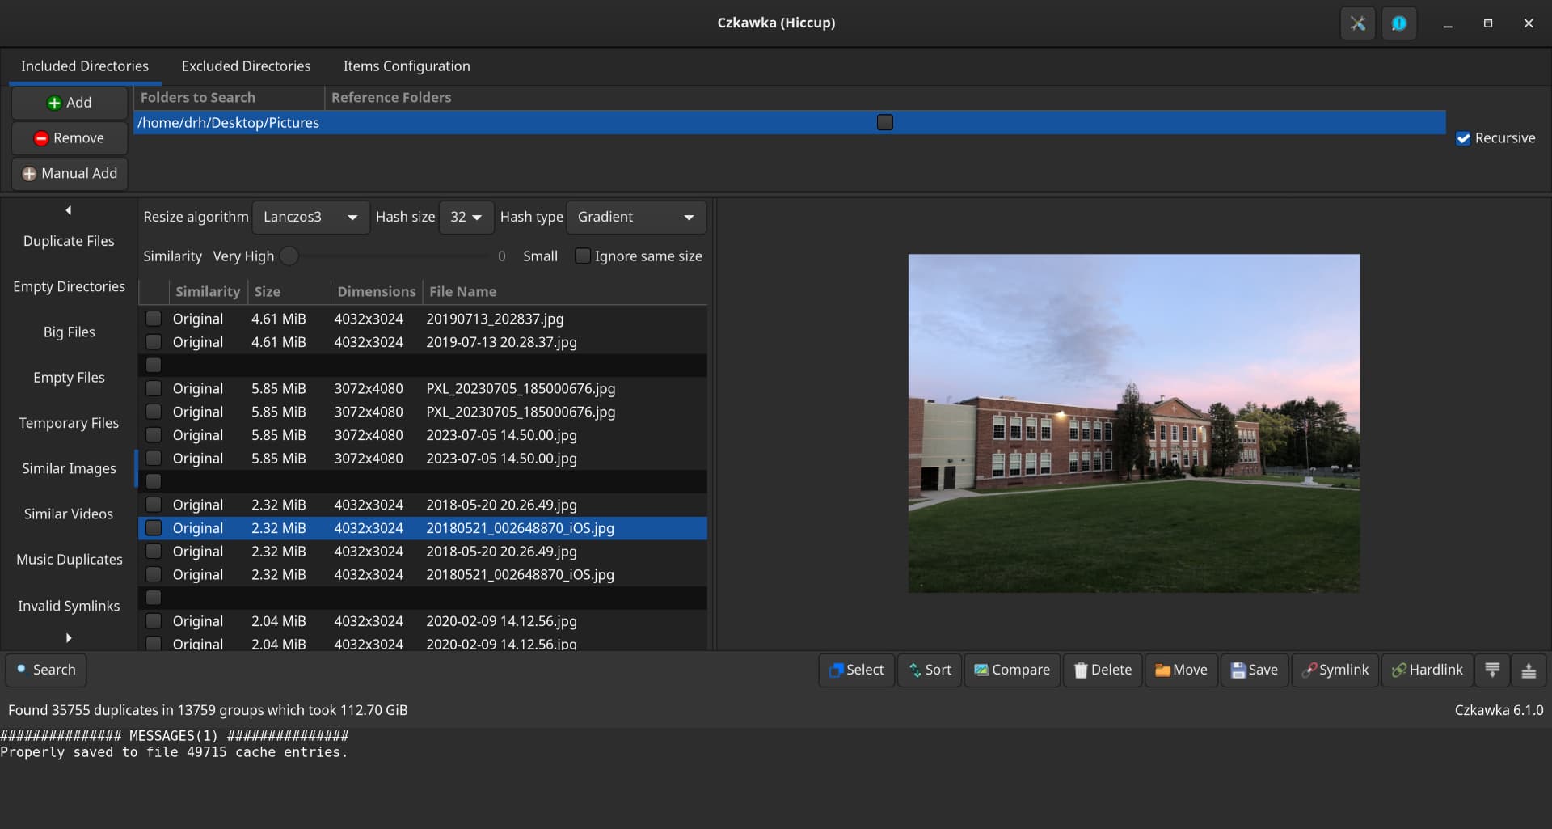Sort by the Size column header

pos(289,291)
